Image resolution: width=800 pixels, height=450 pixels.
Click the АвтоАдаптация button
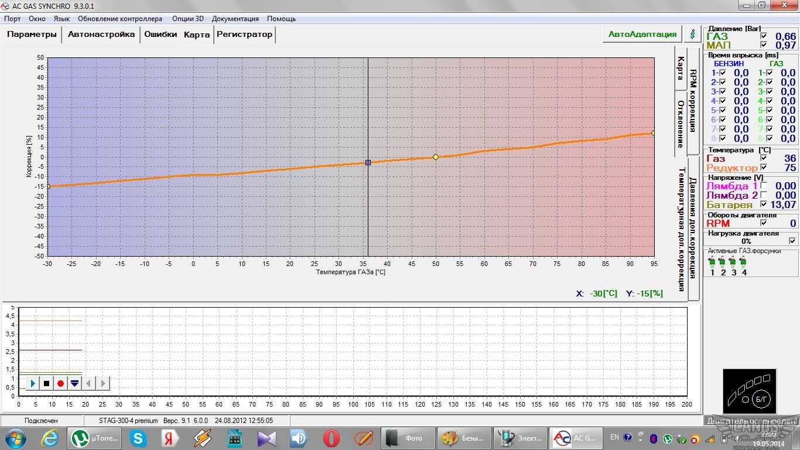click(642, 34)
